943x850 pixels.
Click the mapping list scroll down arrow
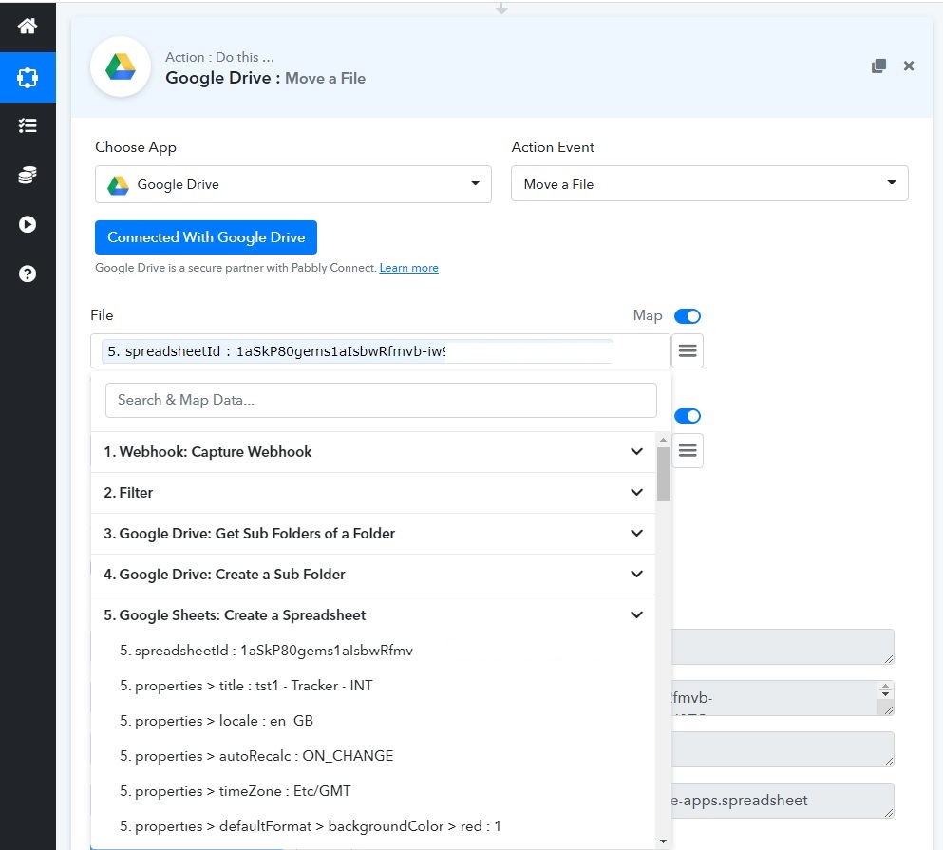(663, 841)
